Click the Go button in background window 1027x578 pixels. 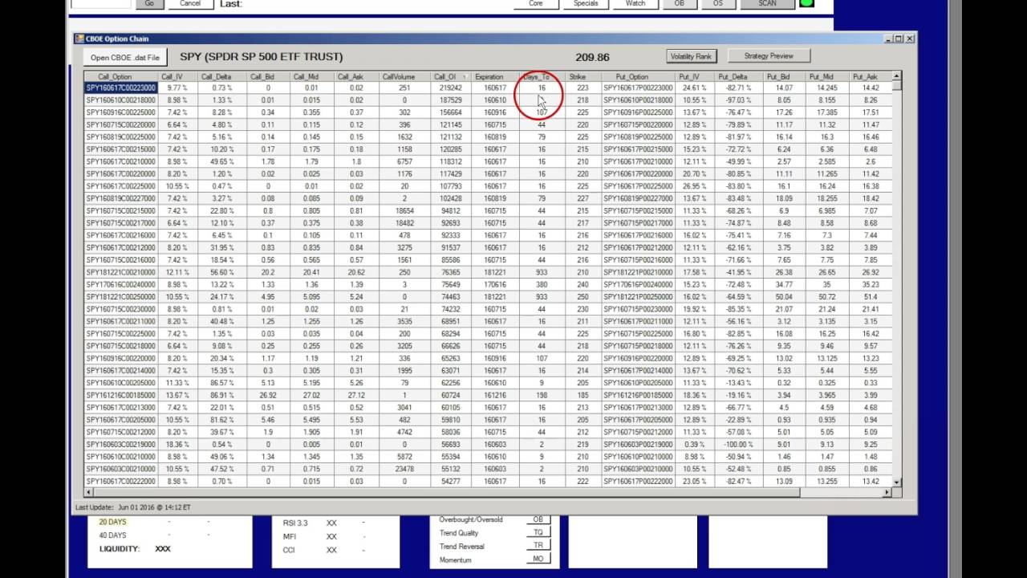click(149, 3)
